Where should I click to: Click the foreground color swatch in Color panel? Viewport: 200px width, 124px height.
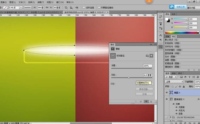[x=167, y=19]
